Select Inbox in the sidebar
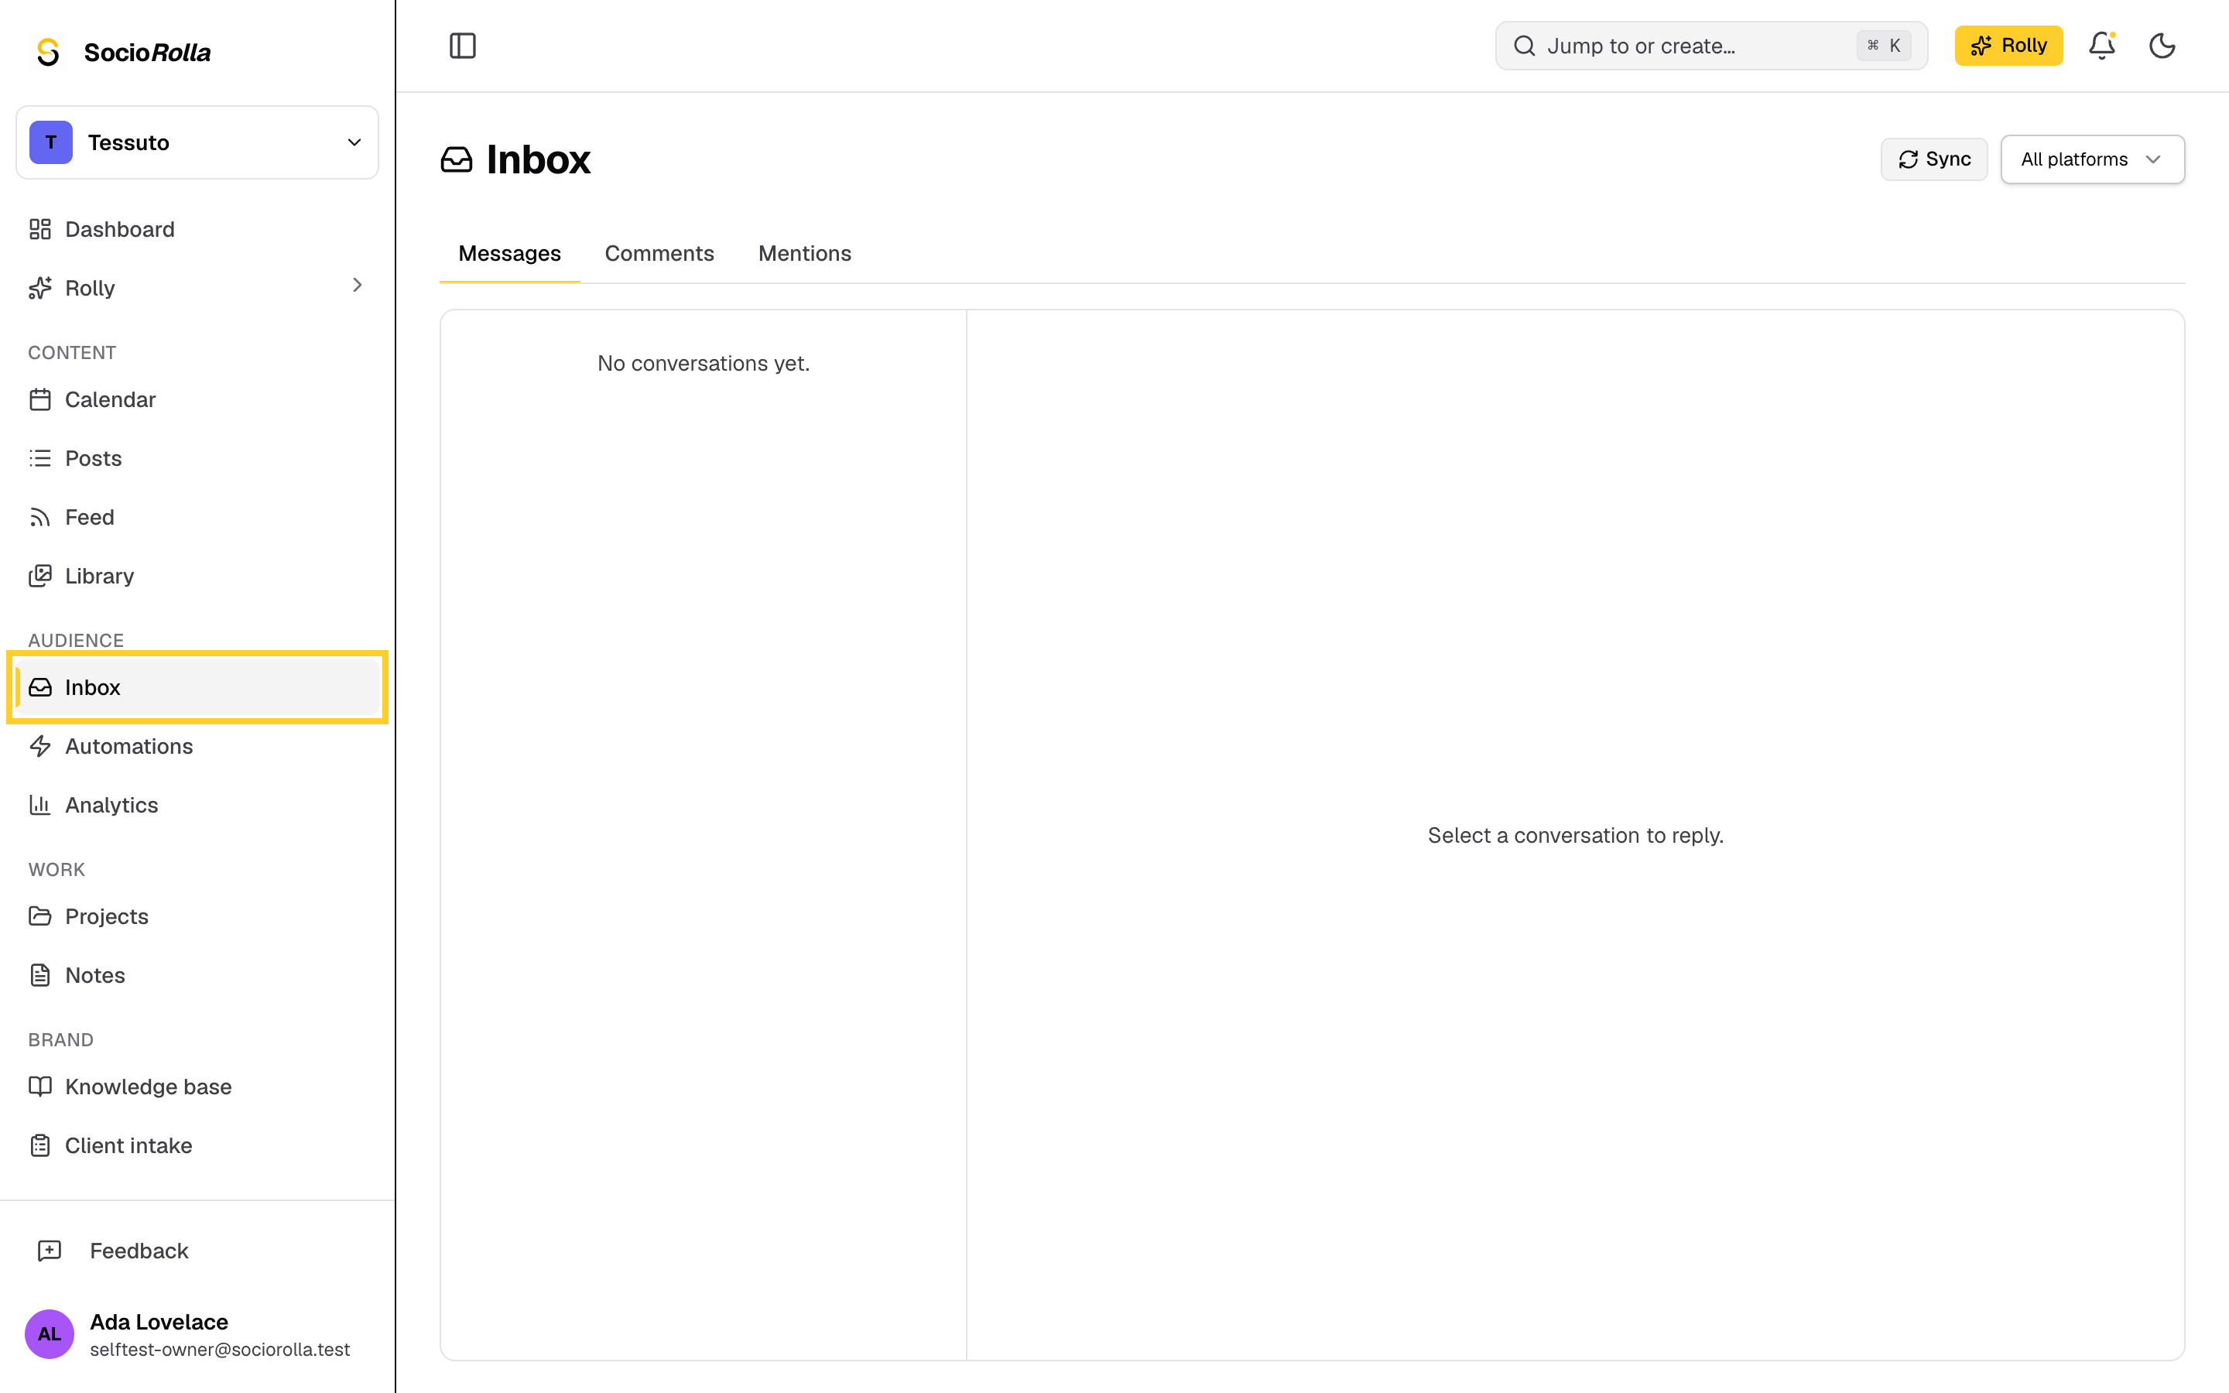The width and height of the screenshot is (2229, 1393). (x=197, y=687)
